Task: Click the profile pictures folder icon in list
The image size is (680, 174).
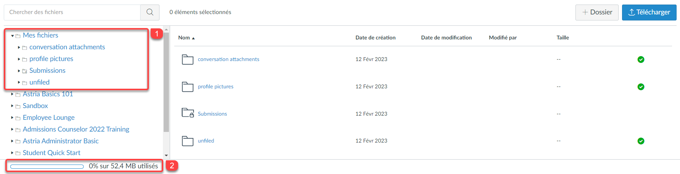Action: pyautogui.click(x=188, y=87)
